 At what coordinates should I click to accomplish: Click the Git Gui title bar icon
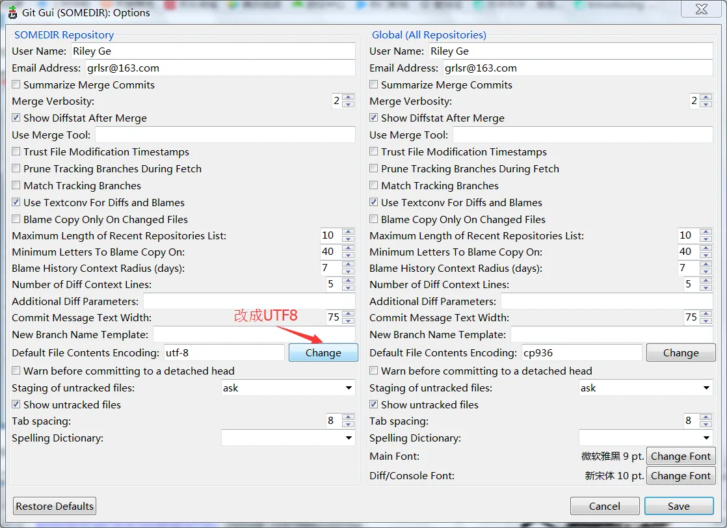pyautogui.click(x=12, y=12)
